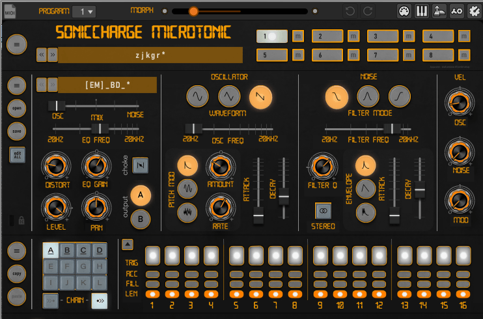The height and width of the screenshot is (319, 483).
Task: Open the color palette theme icon
Action: (404, 12)
